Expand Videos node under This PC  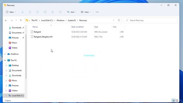[6, 90]
